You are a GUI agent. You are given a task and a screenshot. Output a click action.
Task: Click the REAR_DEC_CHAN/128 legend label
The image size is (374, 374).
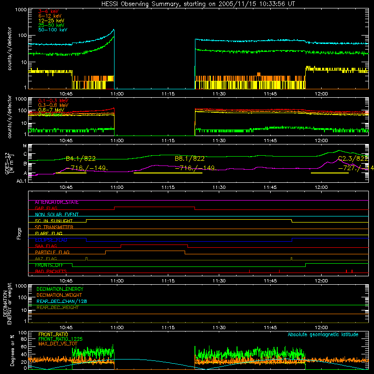click(62, 301)
